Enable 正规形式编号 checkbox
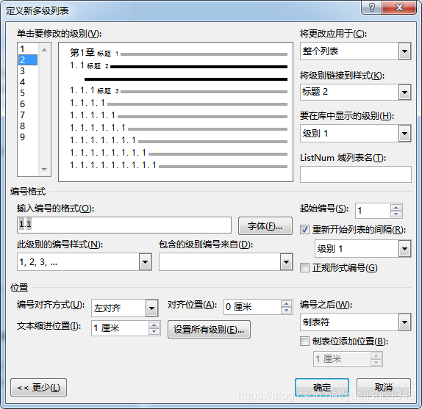Image resolution: width=422 pixels, height=409 pixels. [x=304, y=268]
